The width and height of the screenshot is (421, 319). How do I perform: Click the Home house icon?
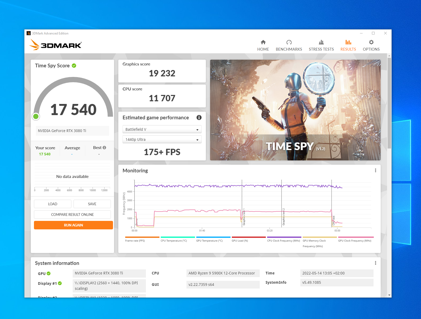[263, 42]
